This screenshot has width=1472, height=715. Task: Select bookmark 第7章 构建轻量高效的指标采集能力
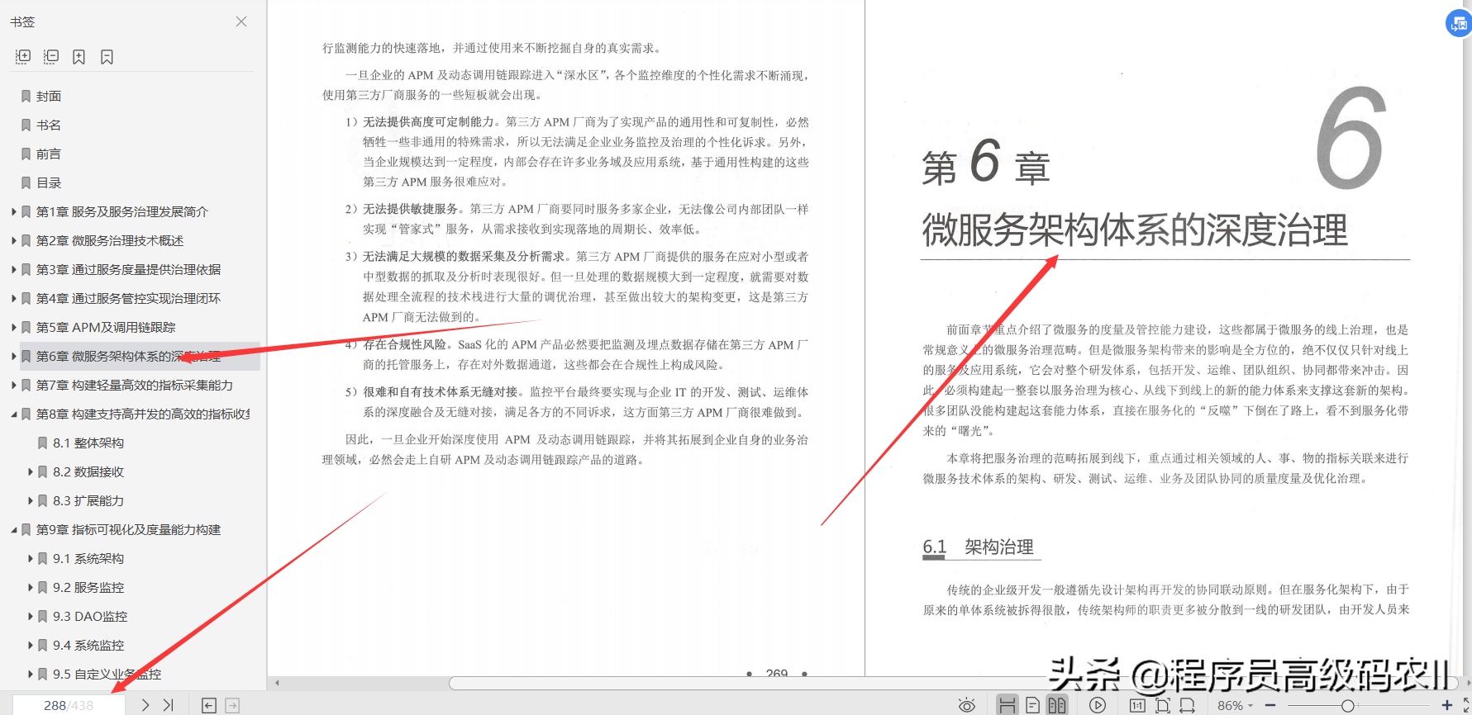pyautogui.click(x=134, y=385)
